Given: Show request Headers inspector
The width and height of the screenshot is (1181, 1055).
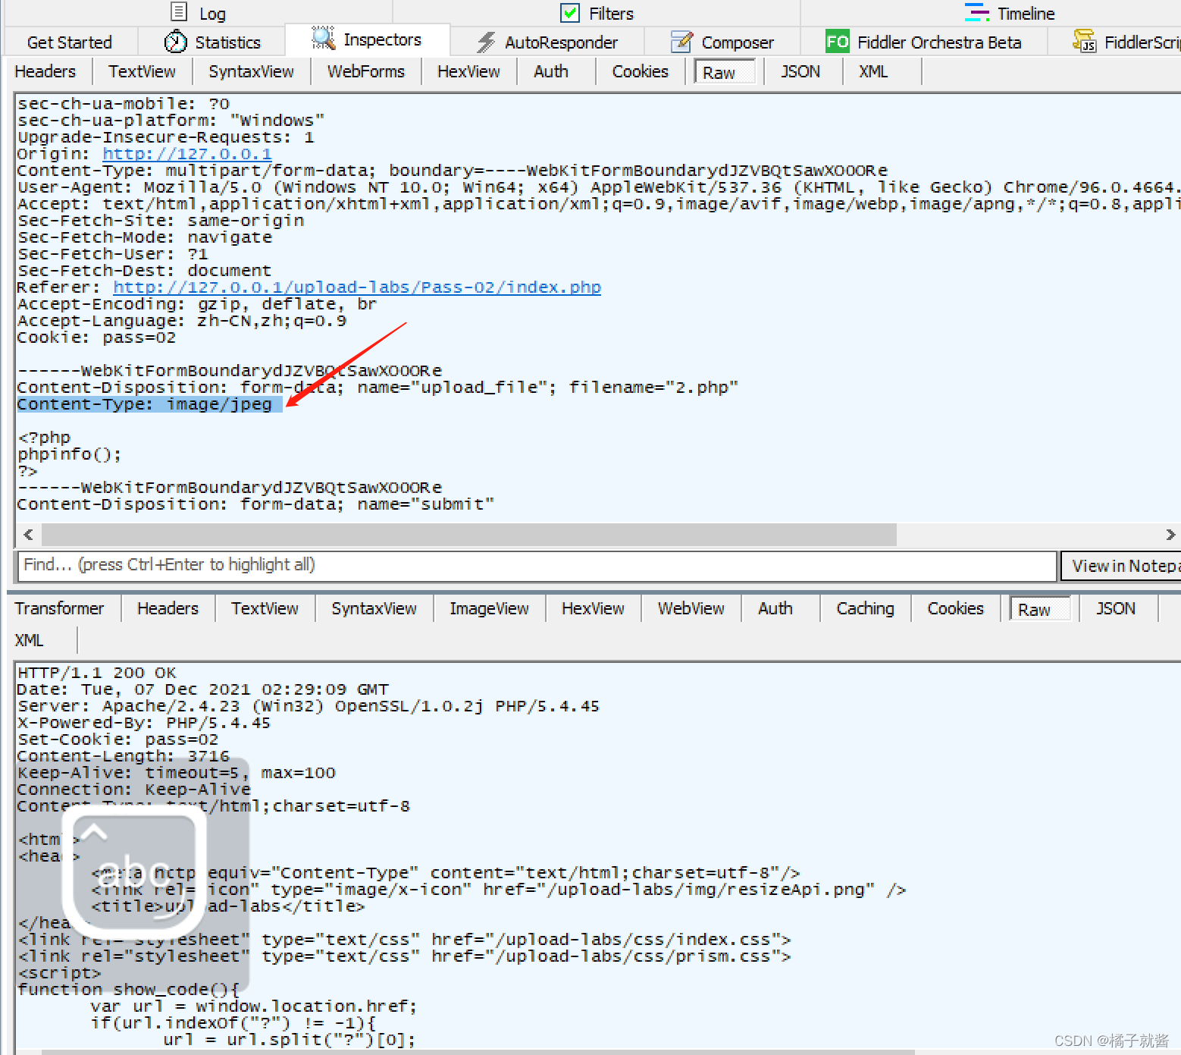Looking at the screenshot, I should pyautogui.click(x=45, y=71).
